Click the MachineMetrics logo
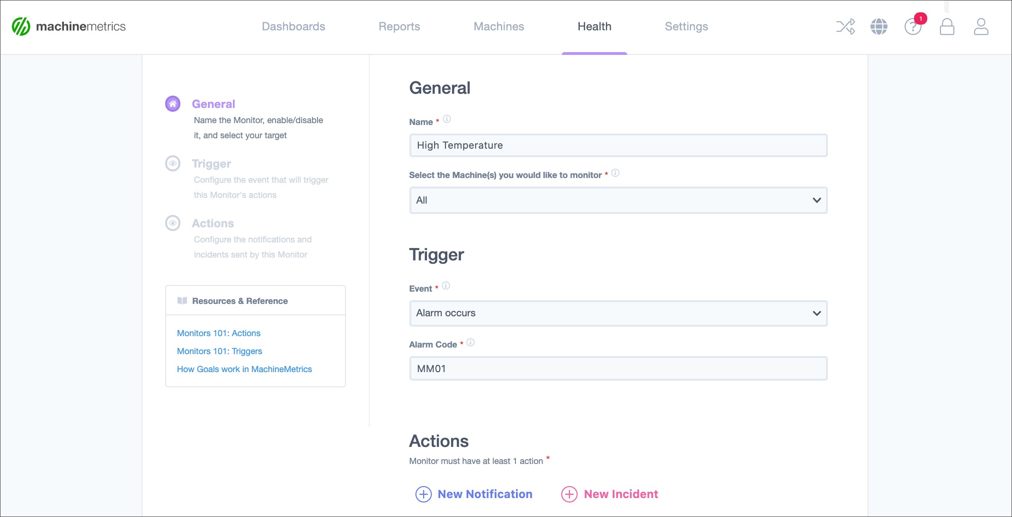 69,27
